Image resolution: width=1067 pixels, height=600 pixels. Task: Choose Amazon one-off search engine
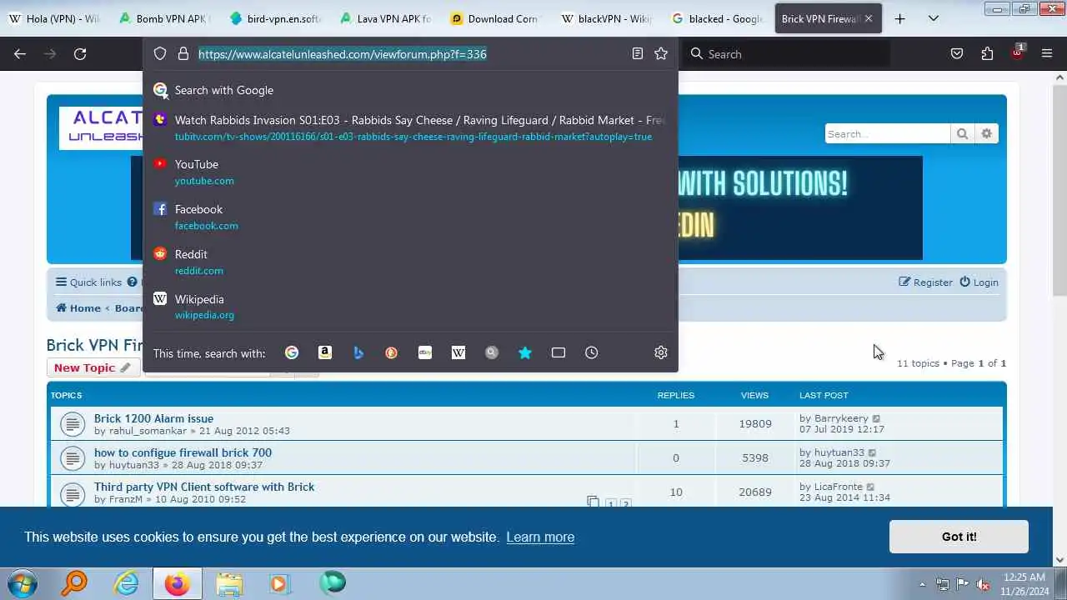325,353
